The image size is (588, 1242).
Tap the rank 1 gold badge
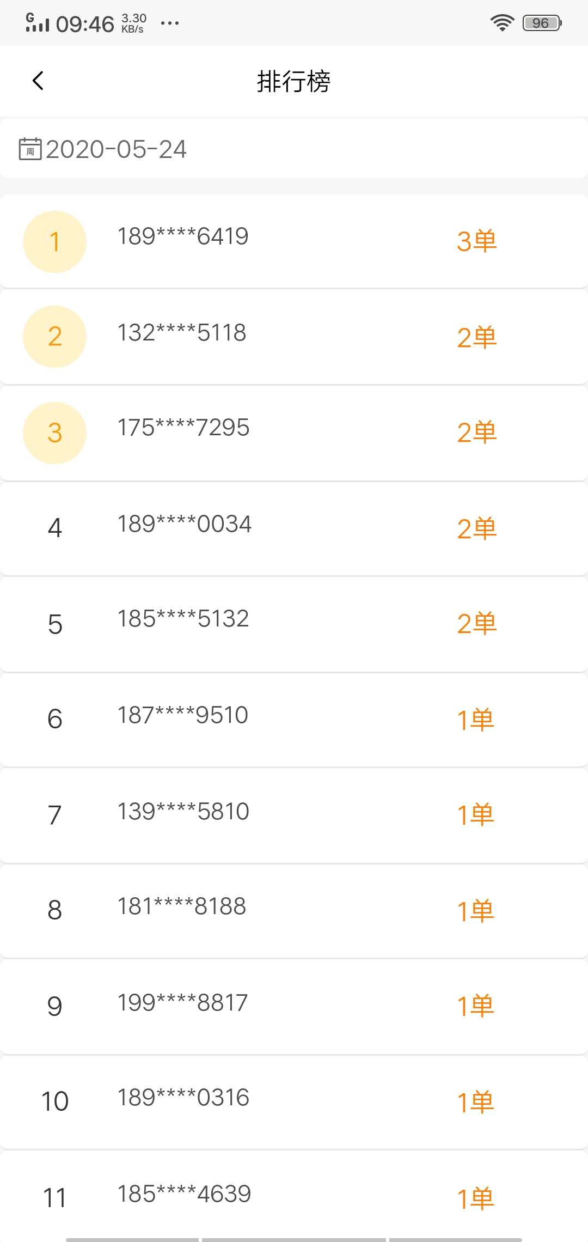coord(54,241)
